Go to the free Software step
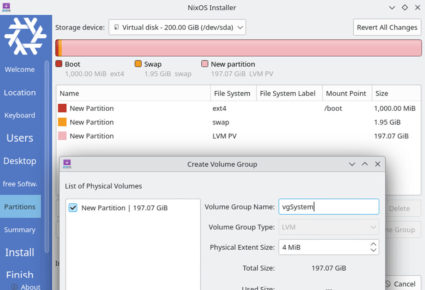The height and width of the screenshot is (290, 425). pos(20,184)
